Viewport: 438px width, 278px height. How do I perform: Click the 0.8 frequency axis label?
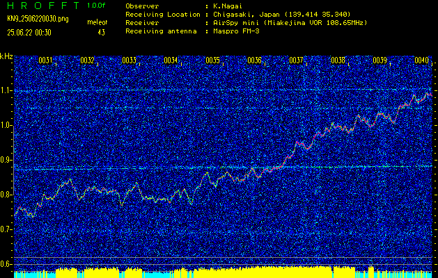(x=6, y=195)
